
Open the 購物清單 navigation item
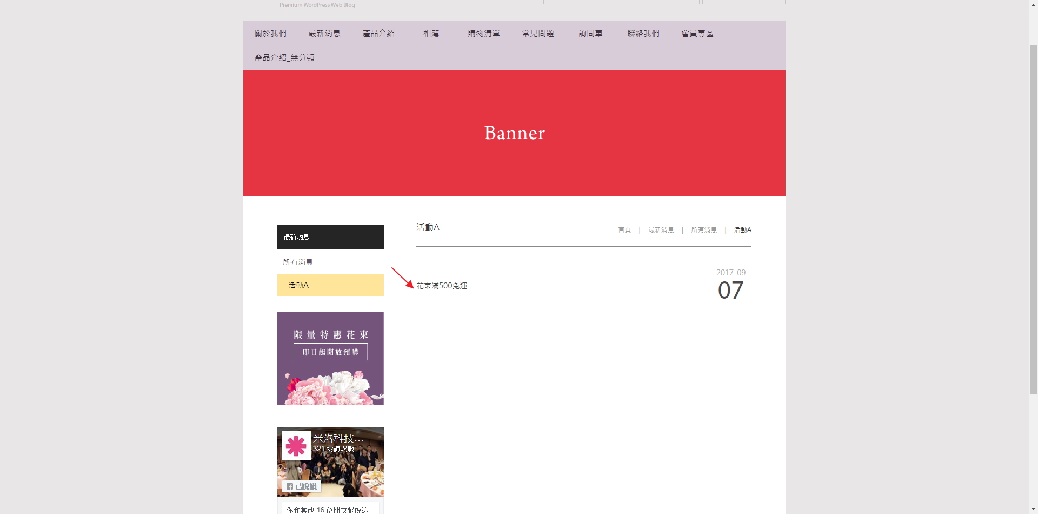click(x=484, y=34)
